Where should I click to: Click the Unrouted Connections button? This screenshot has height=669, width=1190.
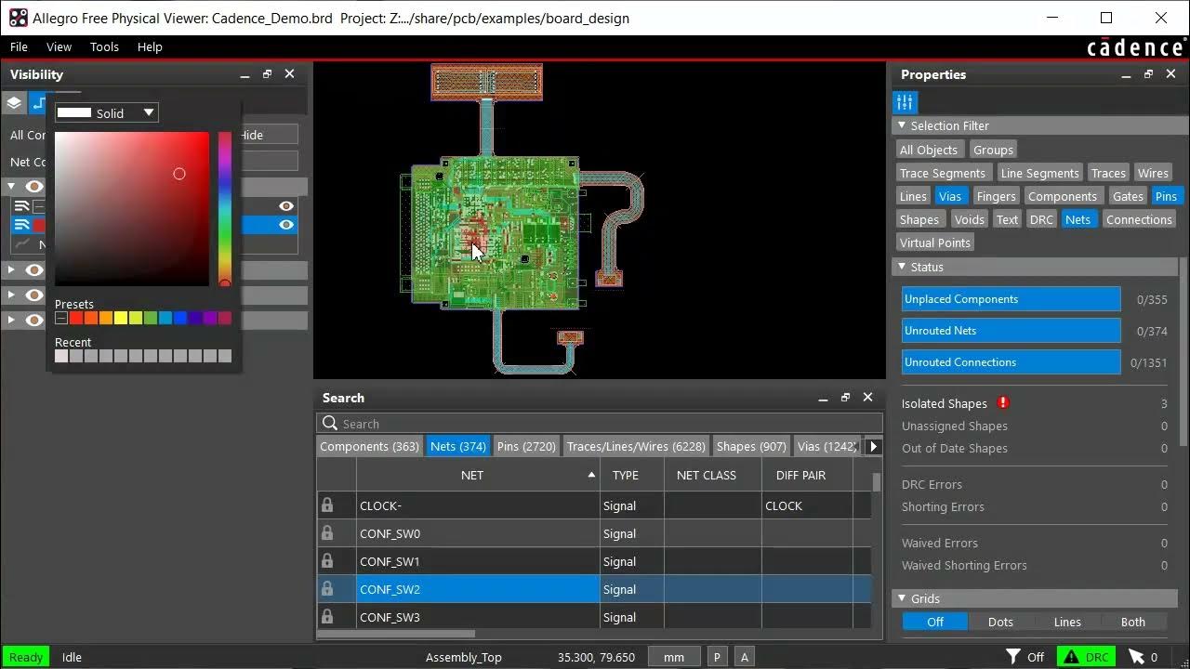click(1011, 362)
